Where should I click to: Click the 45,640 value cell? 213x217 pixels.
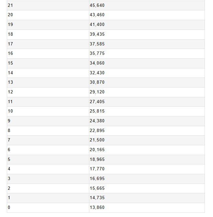(x=97, y=6)
